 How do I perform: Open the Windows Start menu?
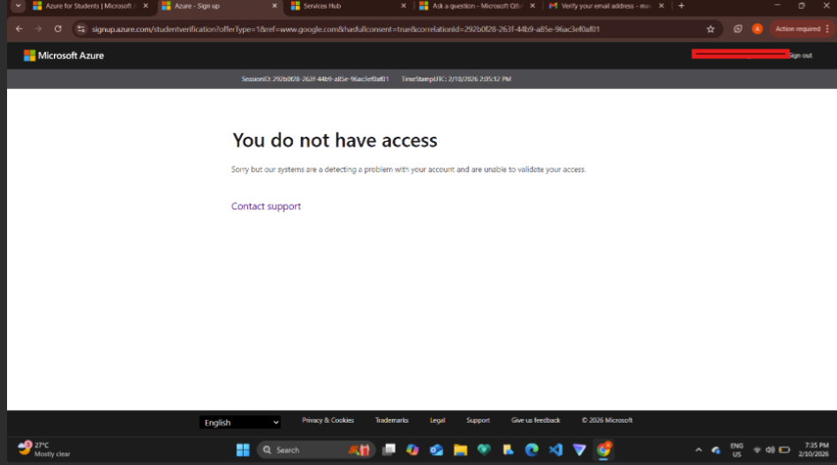pyautogui.click(x=243, y=450)
